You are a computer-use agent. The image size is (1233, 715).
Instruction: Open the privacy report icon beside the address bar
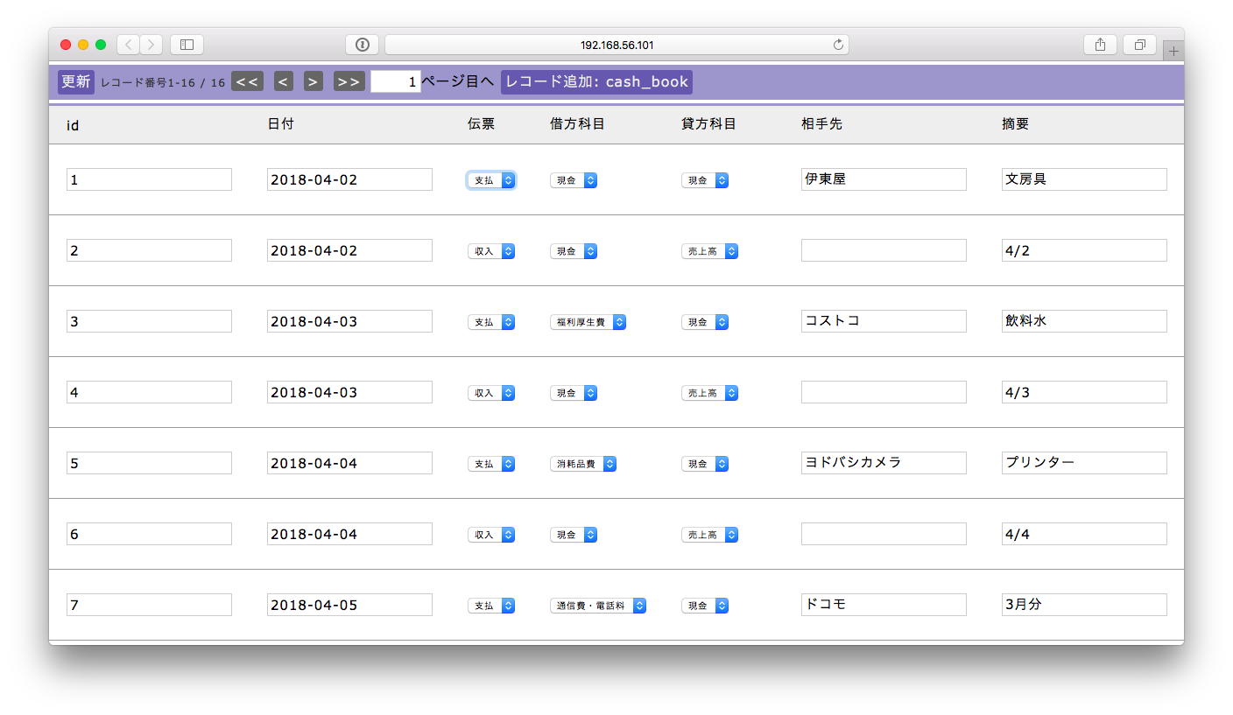click(x=362, y=45)
